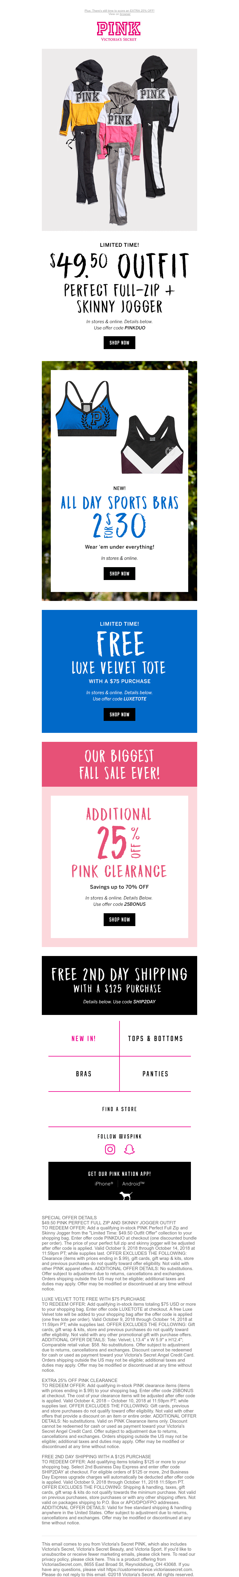Viewport: 239px width, 1577px height.
Task: Open the NEW IN! category
Action: point(84,1038)
